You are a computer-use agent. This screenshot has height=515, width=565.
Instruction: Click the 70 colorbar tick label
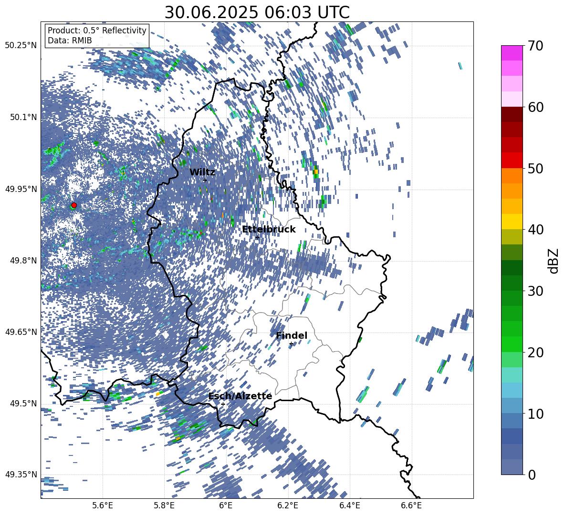[535, 46]
